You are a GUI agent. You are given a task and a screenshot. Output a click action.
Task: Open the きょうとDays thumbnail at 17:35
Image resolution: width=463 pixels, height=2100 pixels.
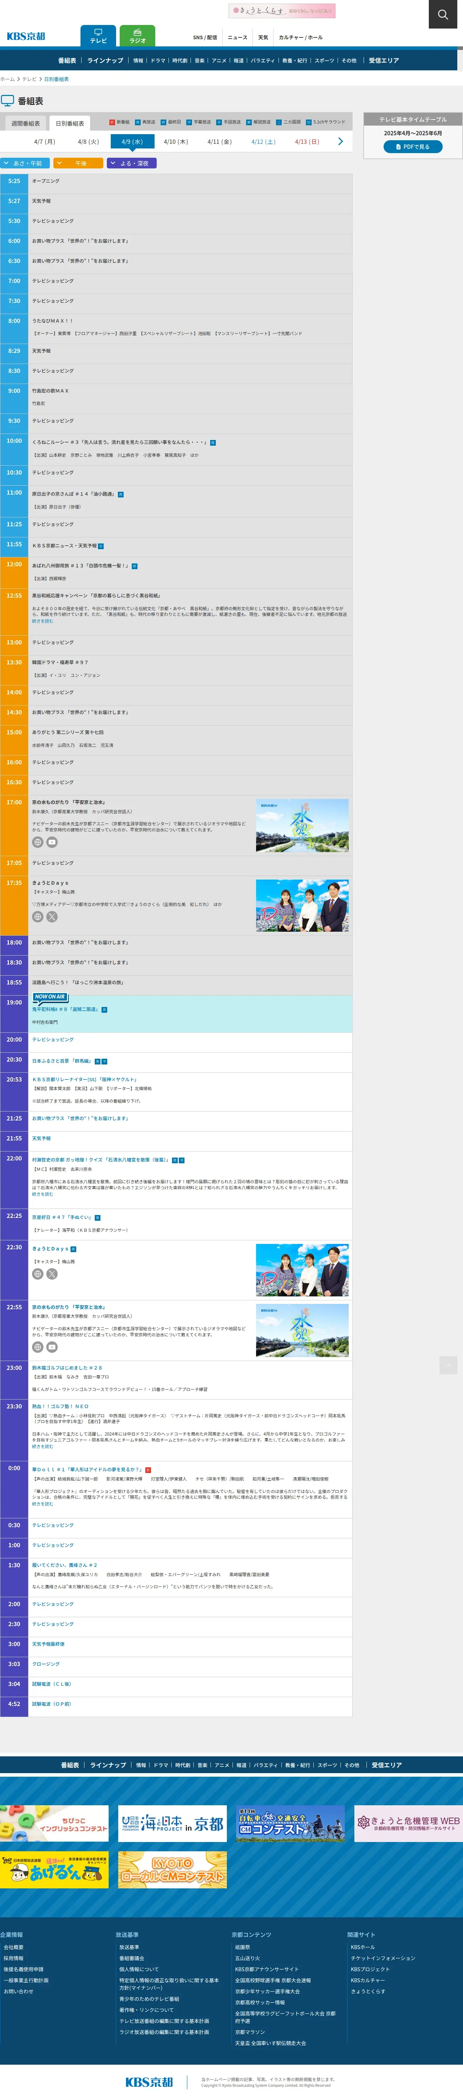303,906
